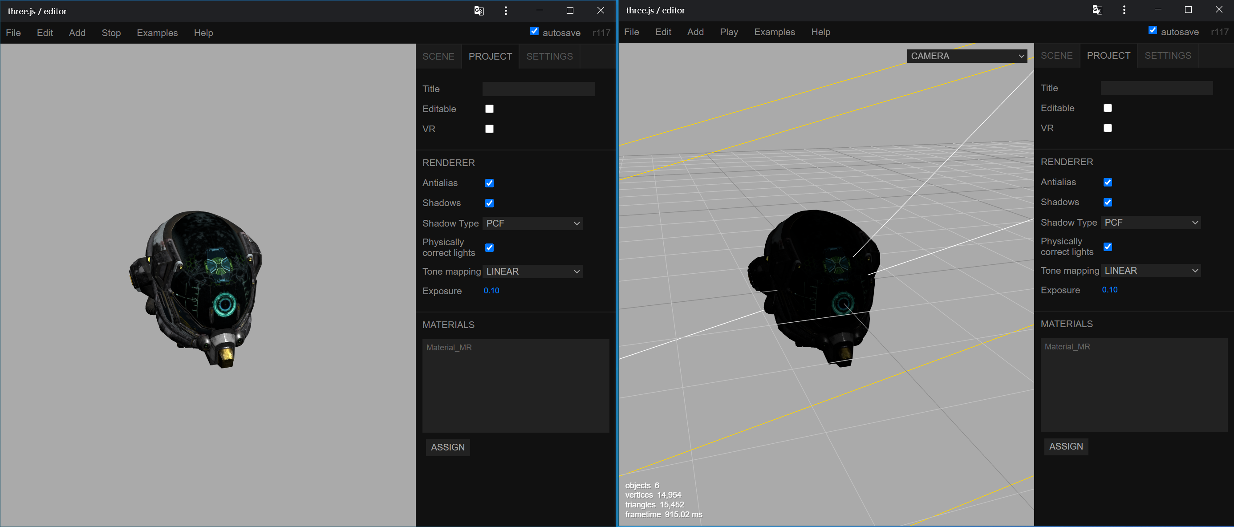Image resolution: width=1234 pixels, height=527 pixels.
Task: Open Tone mapping LINEAR dropdown in right window
Action: [1151, 271]
